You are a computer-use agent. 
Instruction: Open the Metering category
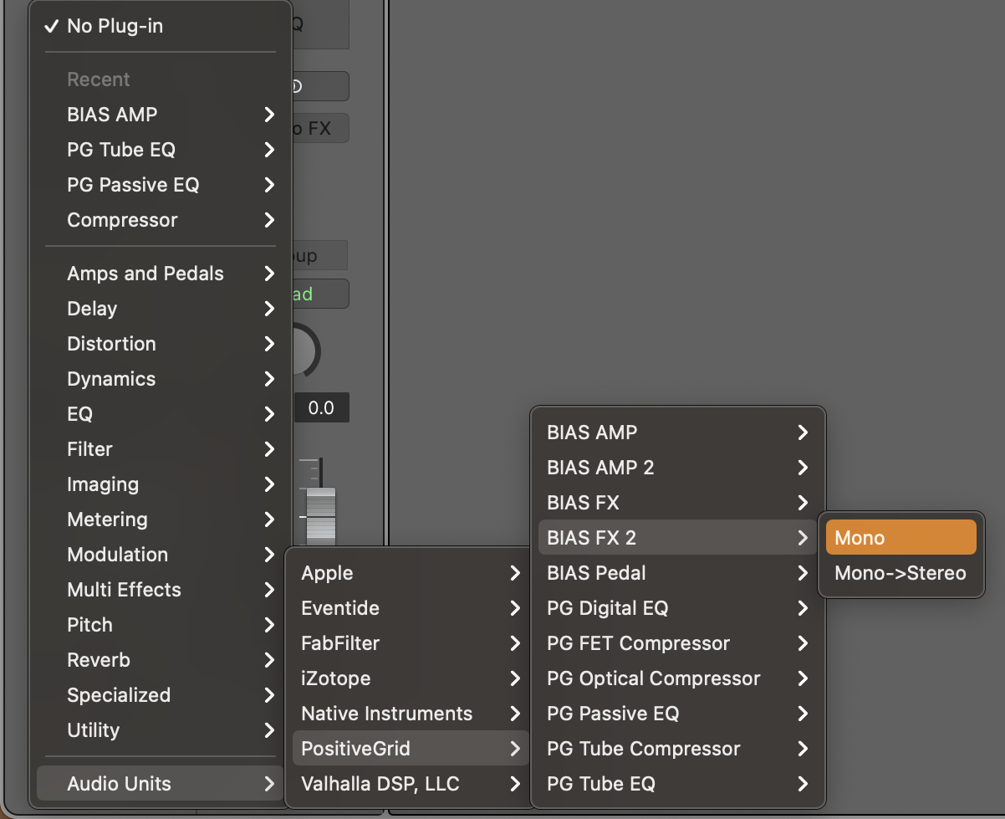click(x=161, y=520)
